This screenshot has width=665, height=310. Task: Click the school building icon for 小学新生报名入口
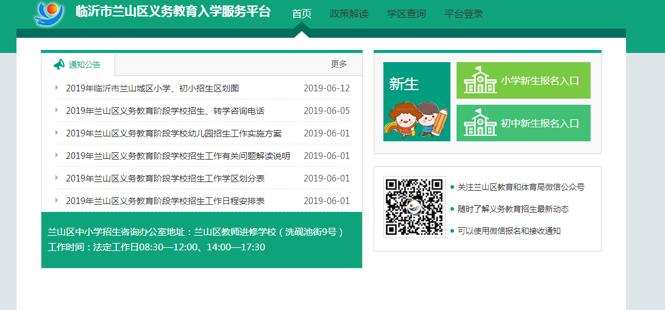pyautogui.click(x=480, y=80)
